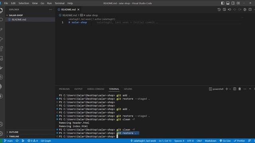Open the Manage gear icon

coord(1,133)
